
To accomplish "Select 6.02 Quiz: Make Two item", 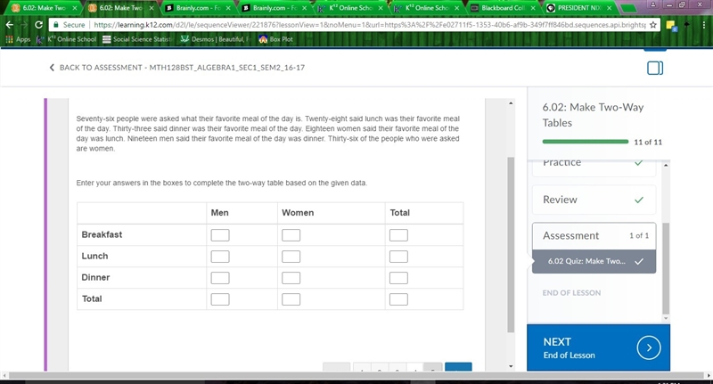I will coord(594,261).
